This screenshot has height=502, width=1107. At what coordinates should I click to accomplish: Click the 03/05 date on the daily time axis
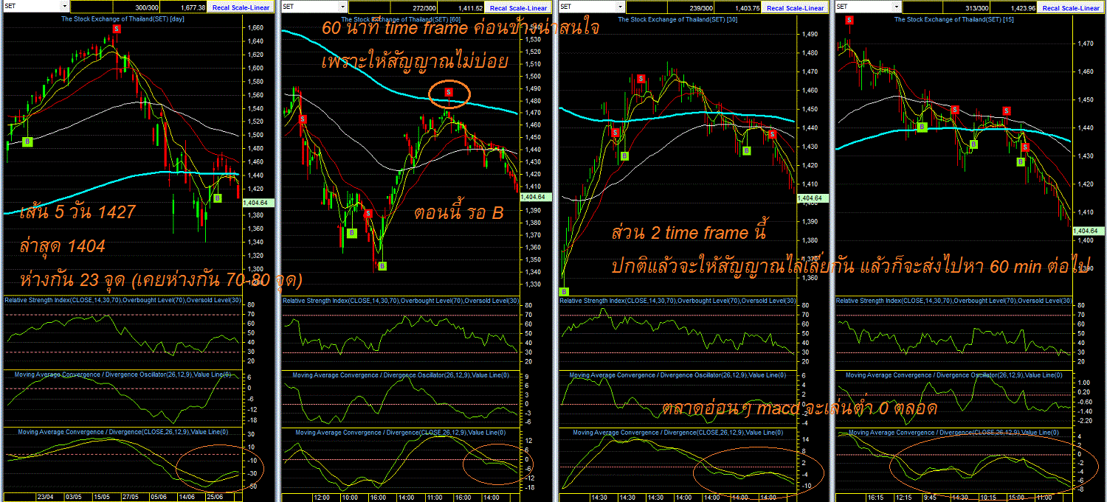(x=73, y=497)
